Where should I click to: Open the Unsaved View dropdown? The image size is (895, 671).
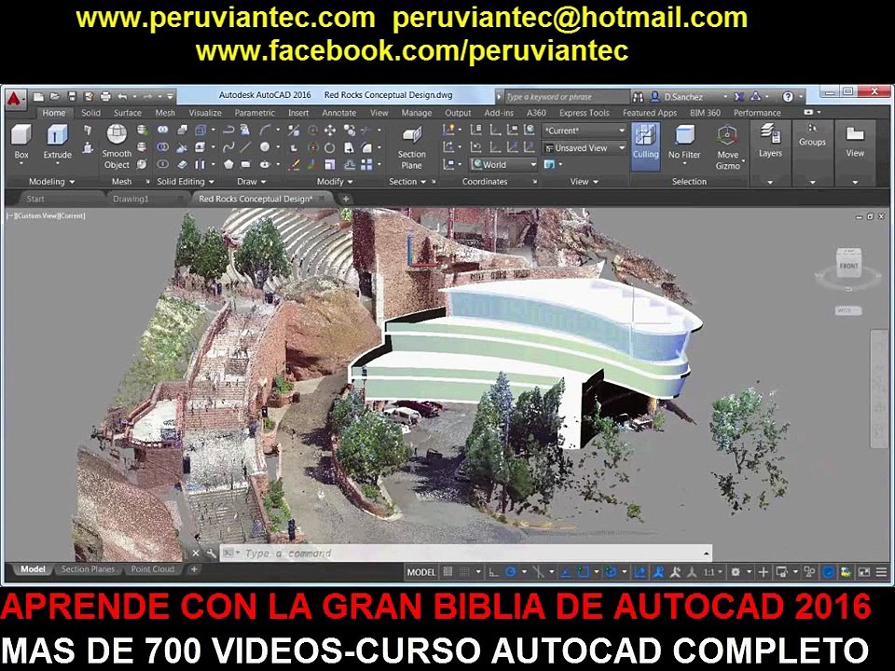[x=585, y=148]
